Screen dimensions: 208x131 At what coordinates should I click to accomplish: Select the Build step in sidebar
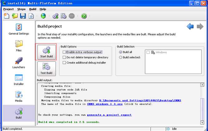(x=19, y=113)
